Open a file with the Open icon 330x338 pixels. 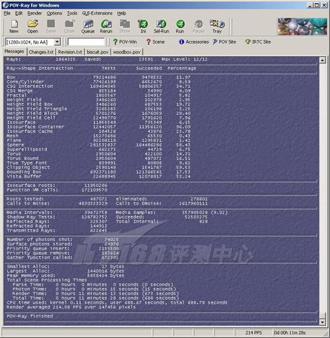pyautogui.click(x=32, y=26)
